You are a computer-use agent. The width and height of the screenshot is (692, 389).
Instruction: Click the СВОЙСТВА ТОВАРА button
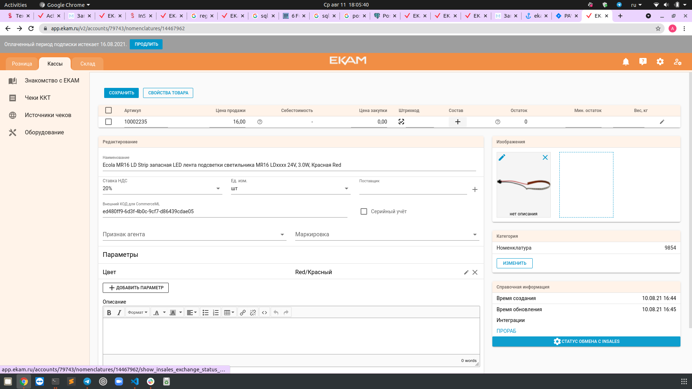(x=168, y=93)
